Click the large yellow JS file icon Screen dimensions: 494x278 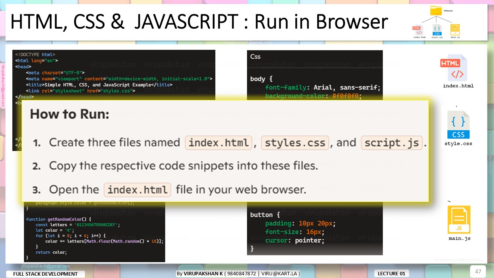coord(459,220)
